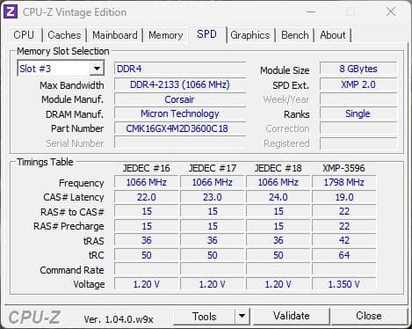
Task: Click the Command Rate row label
Action: 72,270
